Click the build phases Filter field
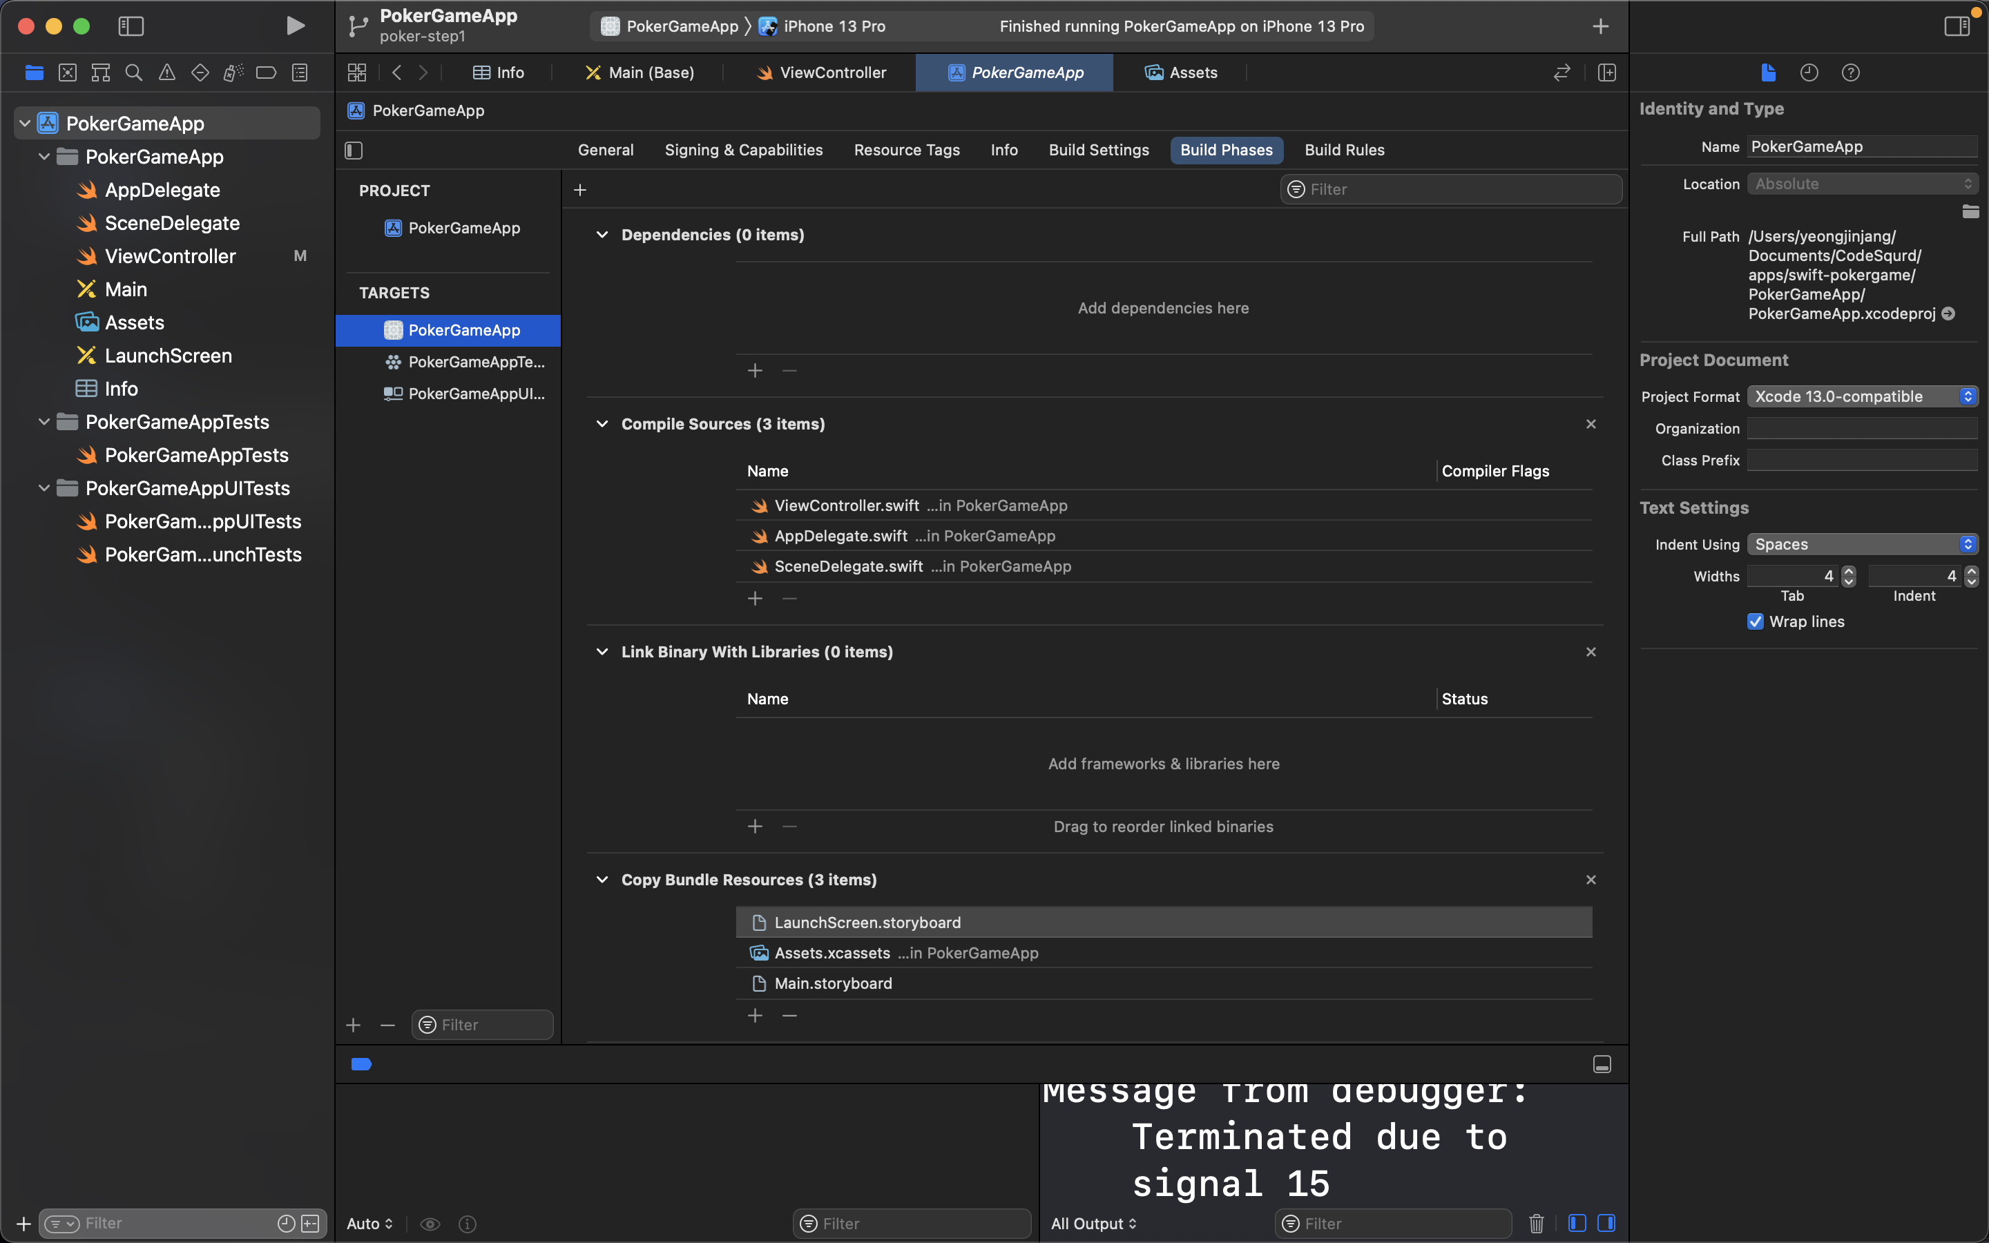Image resolution: width=1989 pixels, height=1243 pixels. 1452,190
